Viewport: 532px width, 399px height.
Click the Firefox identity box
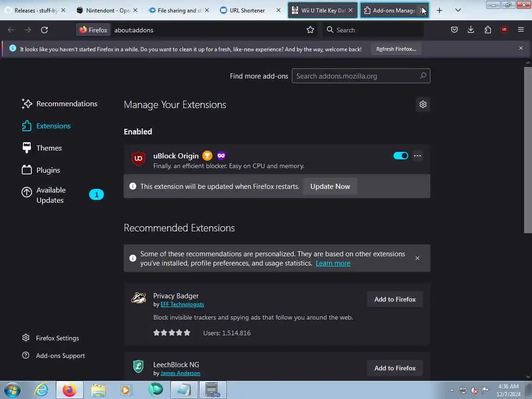(x=93, y=30)
